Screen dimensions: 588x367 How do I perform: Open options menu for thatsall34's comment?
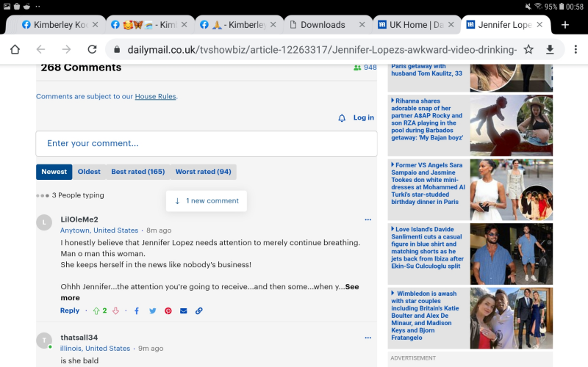[x=368, y=338]
